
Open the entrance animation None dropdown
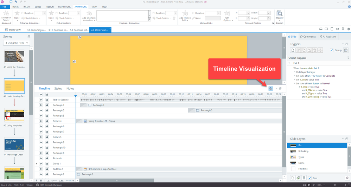pyautogui.click(x=17, y=15)
